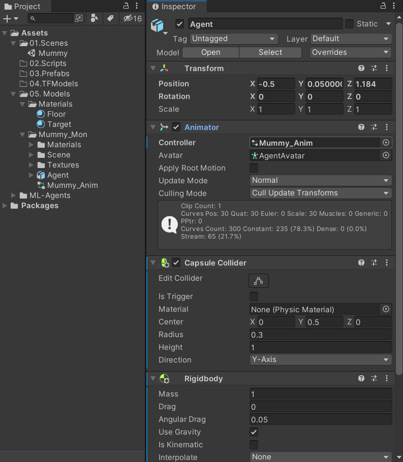Viewport: 403px width, 462px height.
Task: Click the Agent prefab cube icon in Inspector
Action: pos(157,25)
